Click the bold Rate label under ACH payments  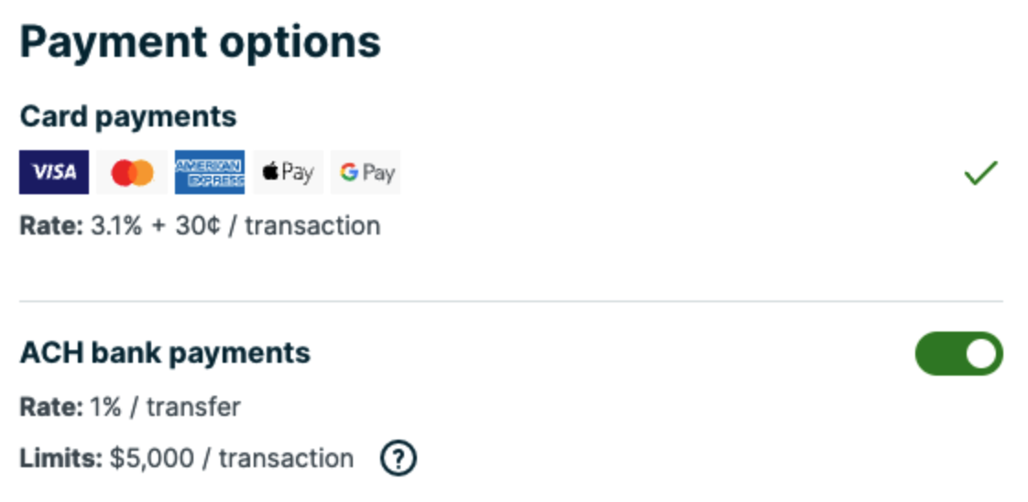[51, 407]
